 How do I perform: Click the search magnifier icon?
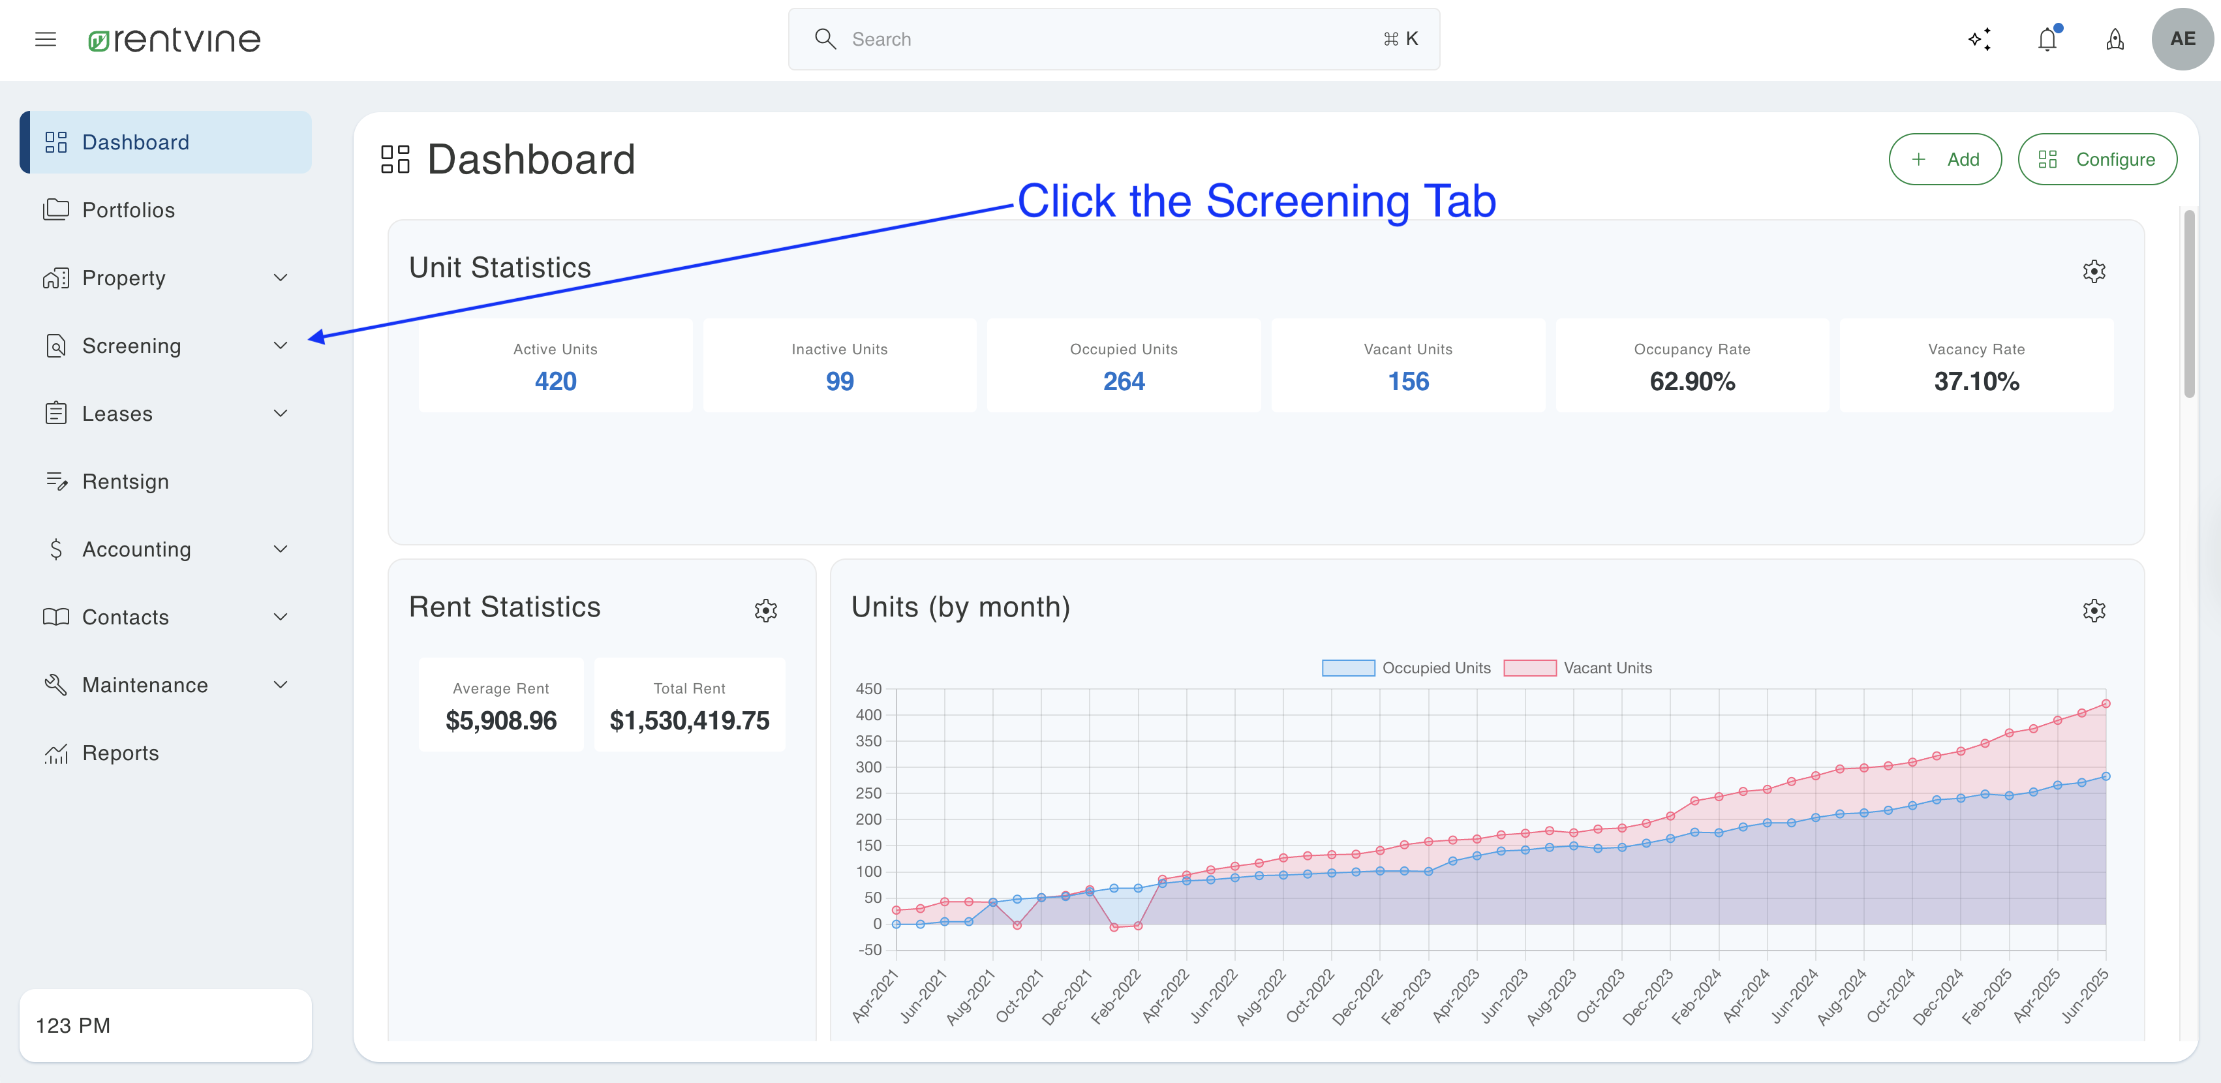825,38
